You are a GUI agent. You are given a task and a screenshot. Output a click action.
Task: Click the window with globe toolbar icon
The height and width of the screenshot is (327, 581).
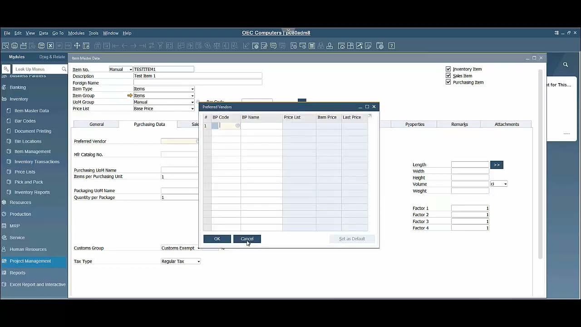(380, 46)
